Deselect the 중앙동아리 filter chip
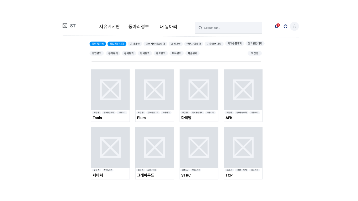This screenshot has height=201, width=358. point(98,44)
